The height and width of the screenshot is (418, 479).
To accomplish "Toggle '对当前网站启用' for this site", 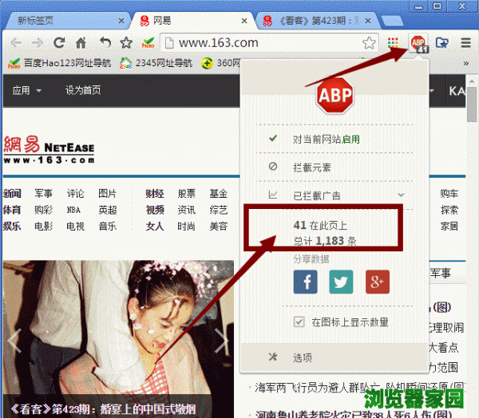I will pyautogui.click(x=326, y=139).
